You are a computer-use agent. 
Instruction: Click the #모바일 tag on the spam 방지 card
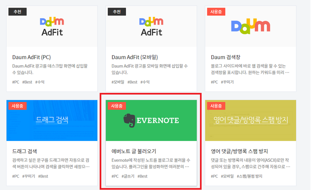(227, 176)
